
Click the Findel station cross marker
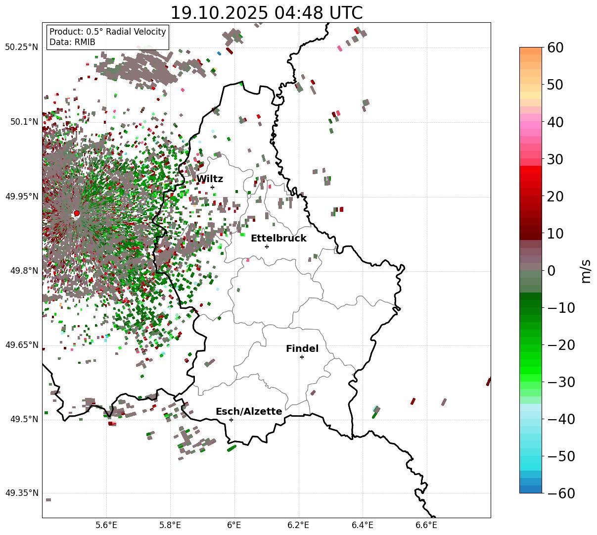302,357
